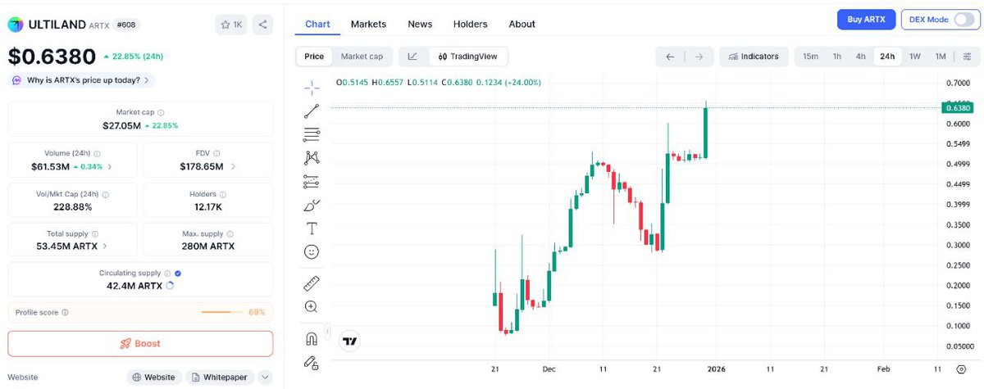The image size is (984, 389).
Task: Open chart settings sliders icon
Action: (966, 57)
